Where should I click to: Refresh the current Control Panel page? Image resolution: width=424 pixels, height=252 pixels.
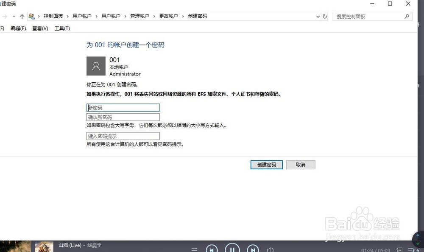tap(324, 16)
